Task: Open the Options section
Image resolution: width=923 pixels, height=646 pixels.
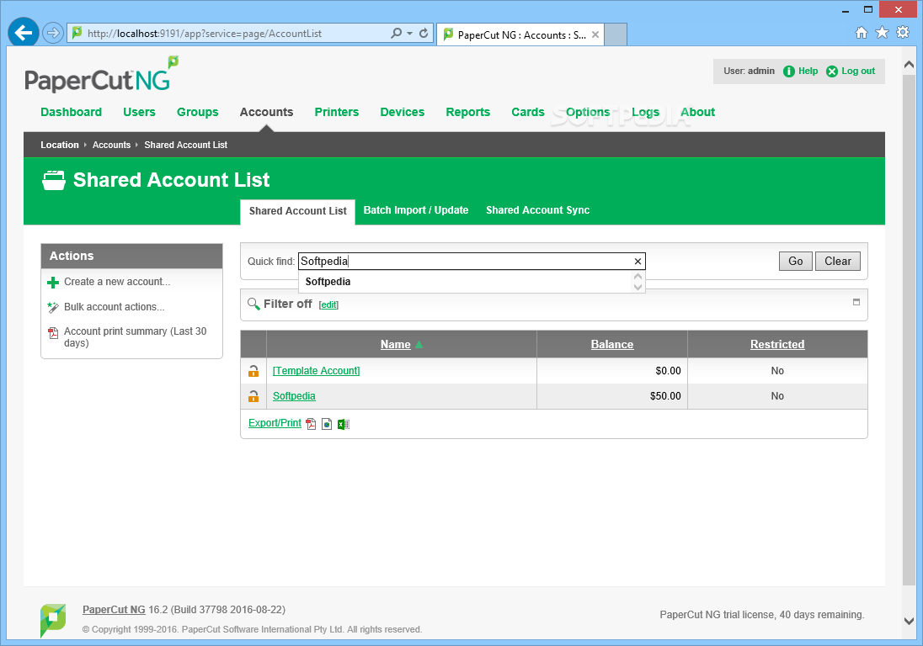Action: pos(588,112)
